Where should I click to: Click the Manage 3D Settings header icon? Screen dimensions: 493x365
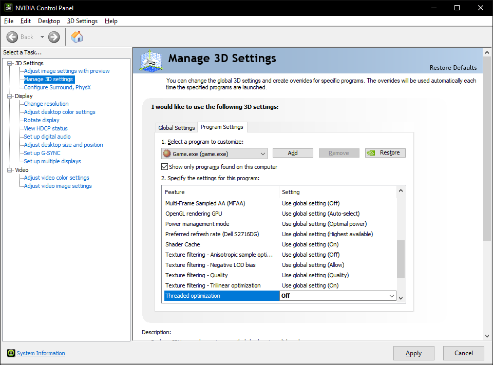tap(151, 61)
